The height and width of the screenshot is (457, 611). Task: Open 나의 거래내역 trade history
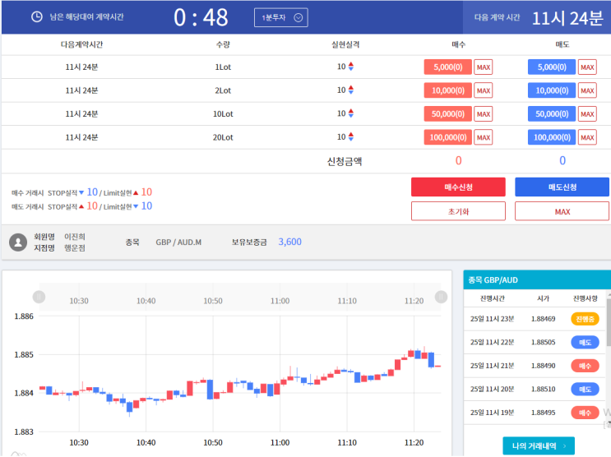pos(539,445)
